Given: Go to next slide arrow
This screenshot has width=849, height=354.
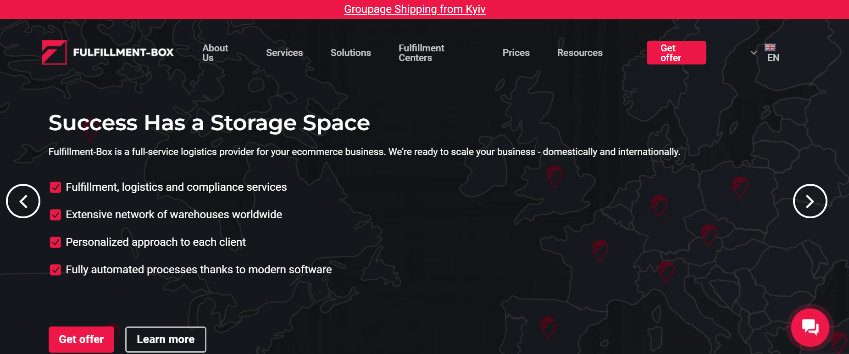Looking at the screenshot, I should click(x=810, y=201).
